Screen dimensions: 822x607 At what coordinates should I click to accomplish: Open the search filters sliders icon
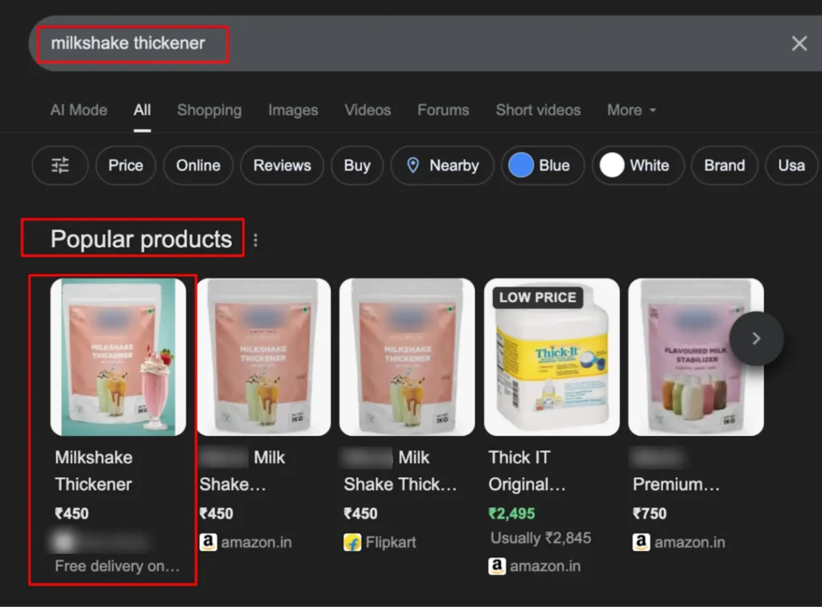59,165
